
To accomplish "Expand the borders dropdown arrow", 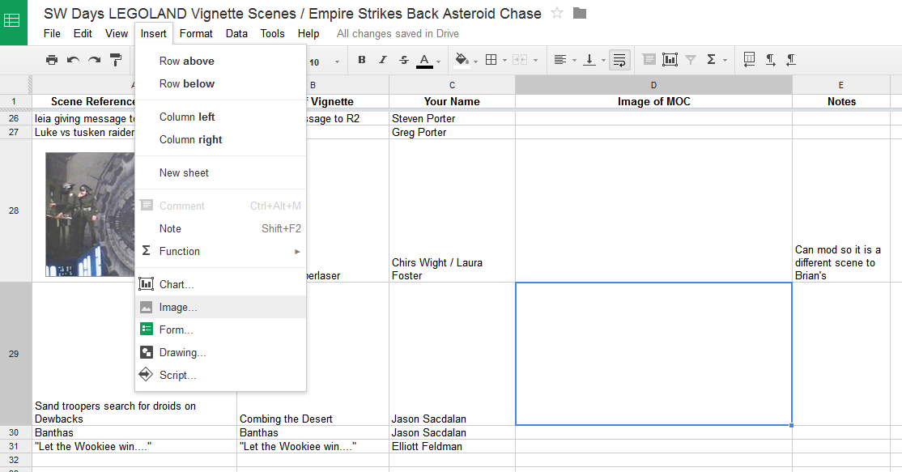I will coord(504,61).
